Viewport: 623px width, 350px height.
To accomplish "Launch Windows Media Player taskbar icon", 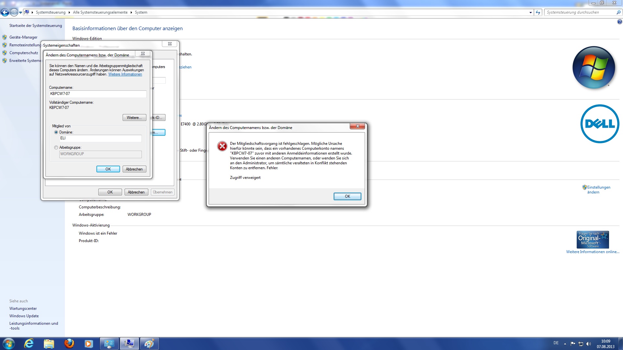I will tap(89, 344).
